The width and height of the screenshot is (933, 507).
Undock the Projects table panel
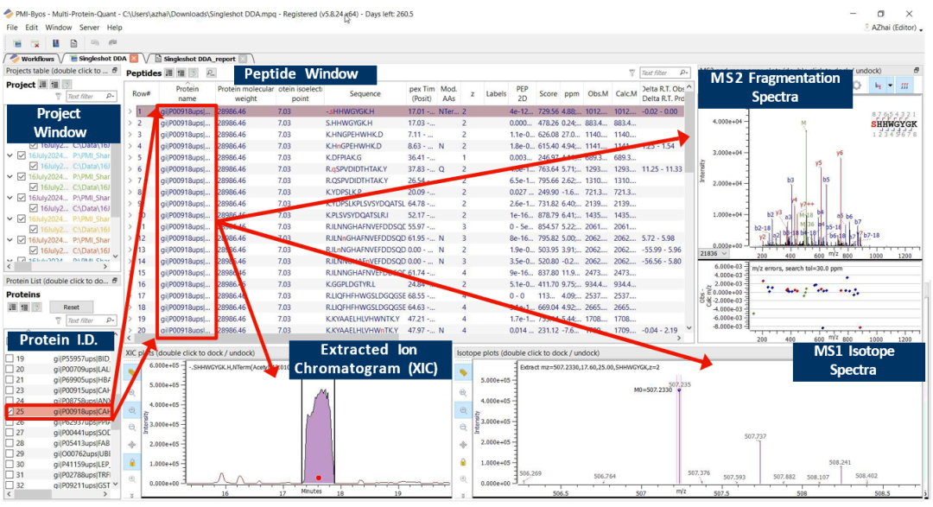tap(114, 70)
